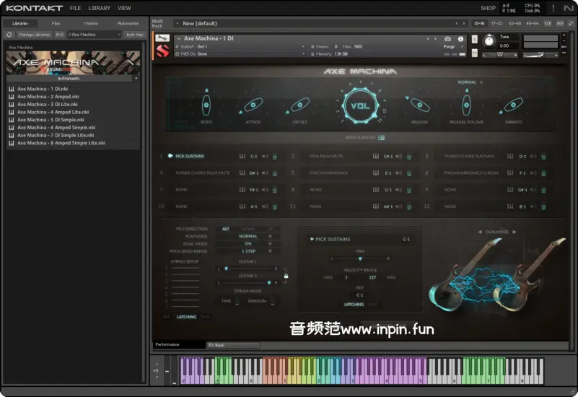Mute the Pinch Harmonics Chrom. speaker

tap(533, 173)
